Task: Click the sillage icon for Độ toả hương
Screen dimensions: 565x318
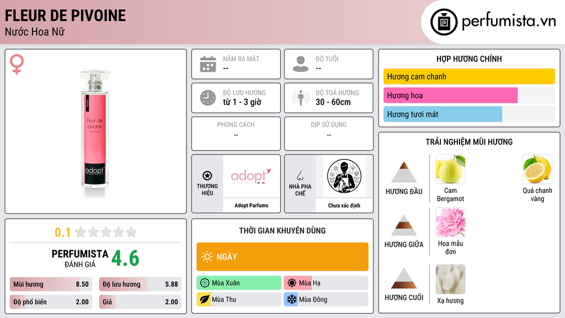Action: click(x=301, y=98)
